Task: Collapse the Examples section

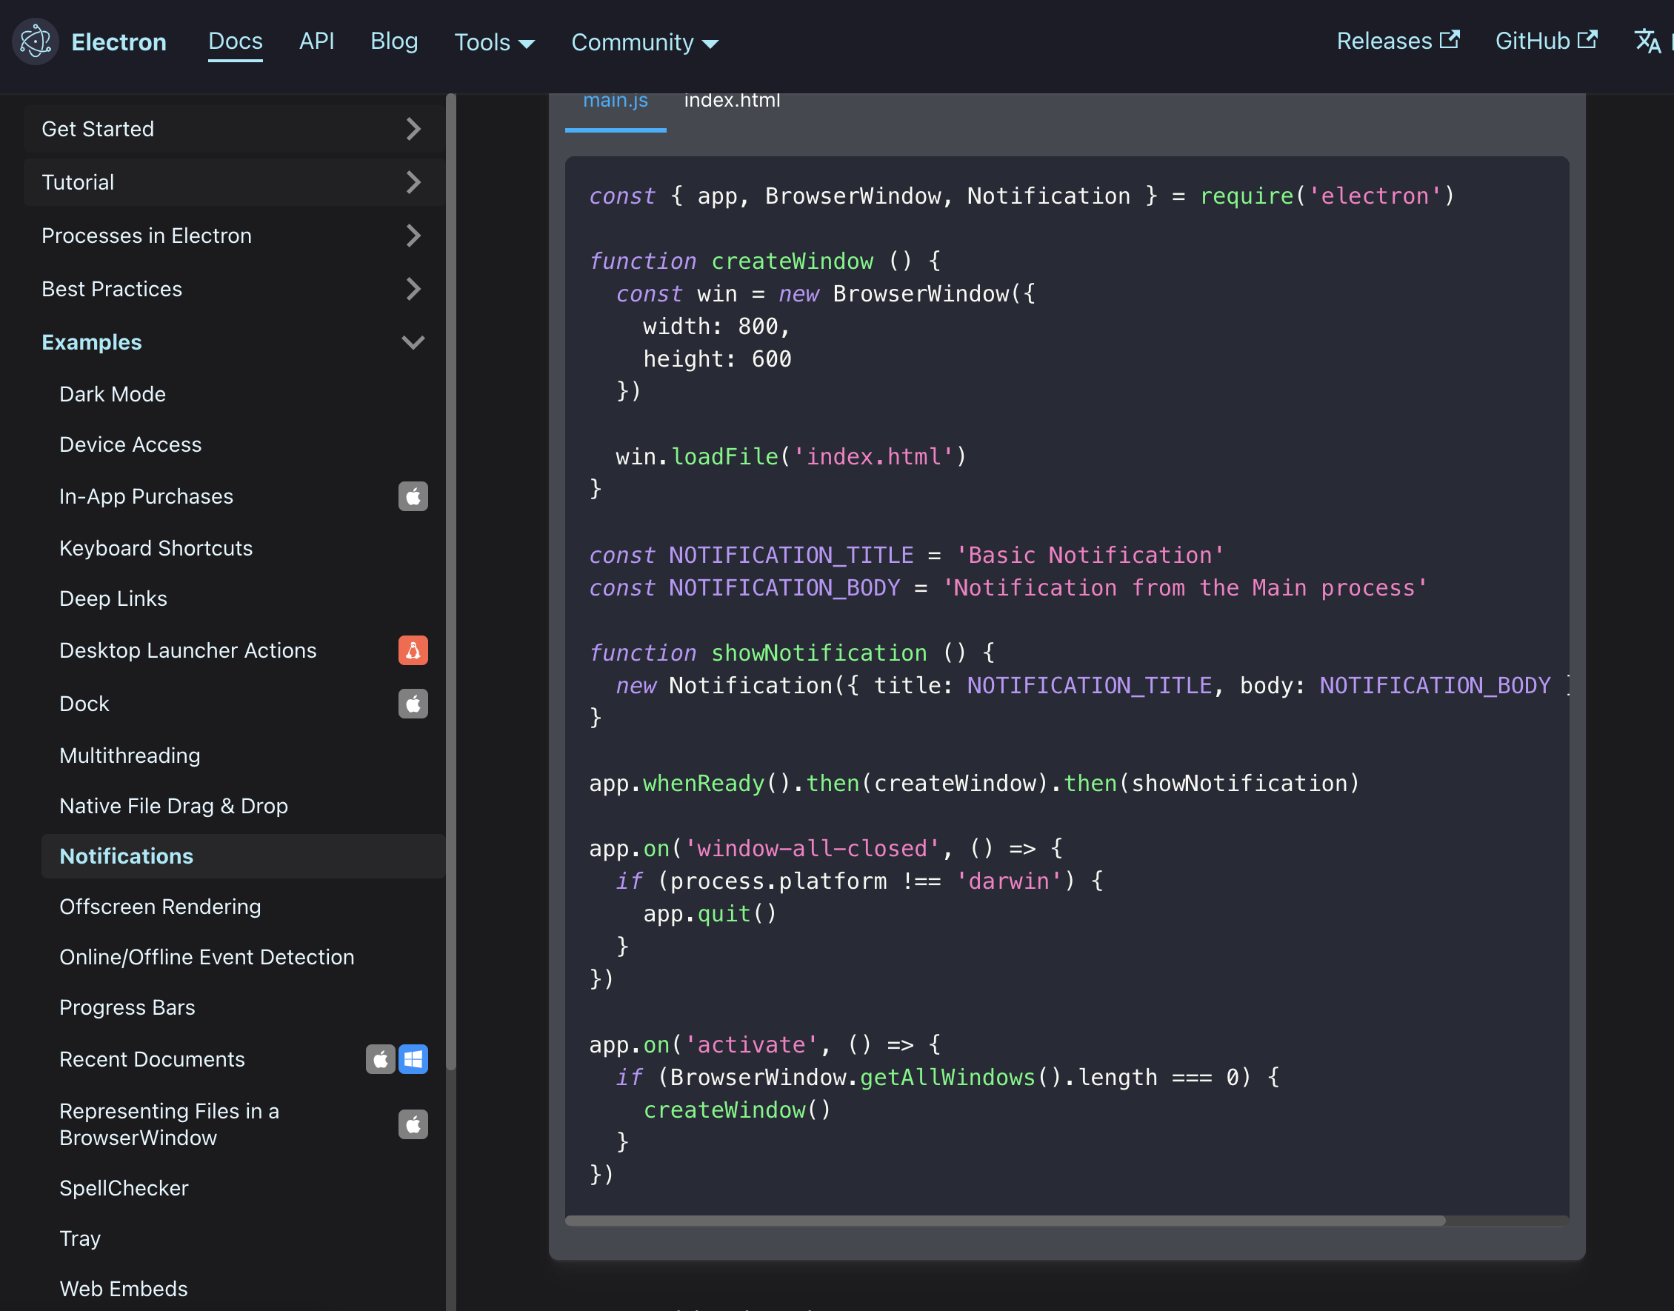Action: pos(413,342)
